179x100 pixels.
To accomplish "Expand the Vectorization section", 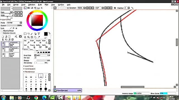I will click(29, 69).
